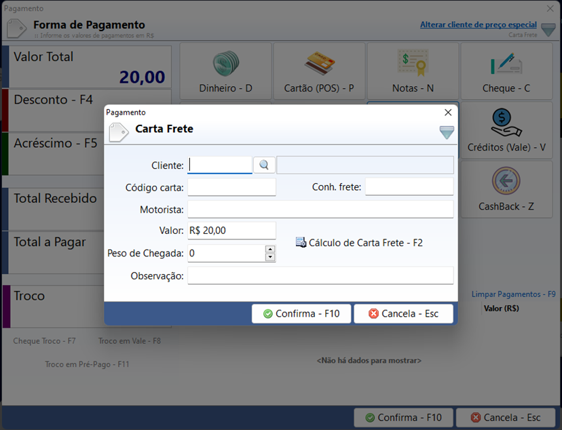Close the Carta Frete dialog with X

[448, 113]
